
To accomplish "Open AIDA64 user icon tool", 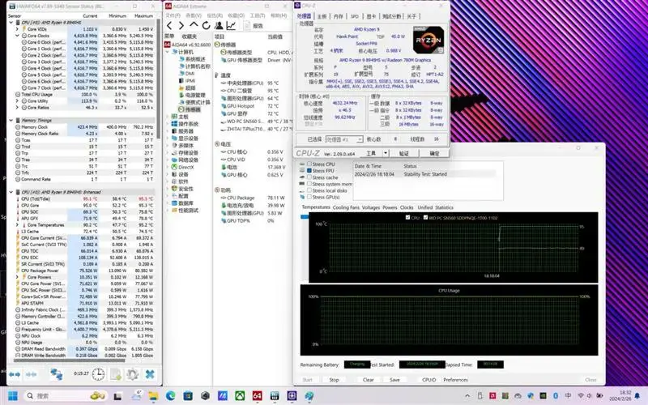I will pos(219,26).
